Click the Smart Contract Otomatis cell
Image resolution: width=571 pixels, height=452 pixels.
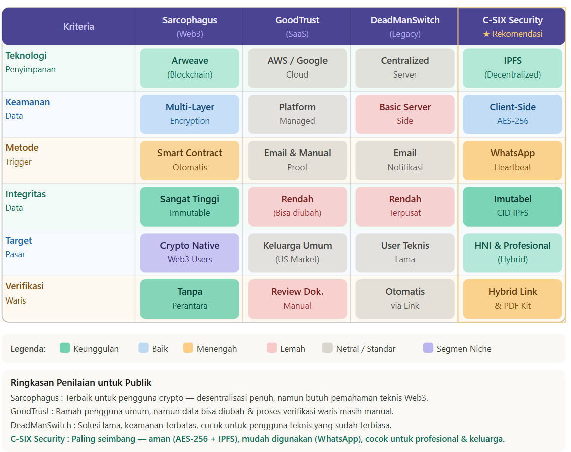(190, 160)
